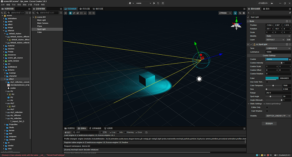
Task: Click the refresh preview icon
Action: coord(158,3)
